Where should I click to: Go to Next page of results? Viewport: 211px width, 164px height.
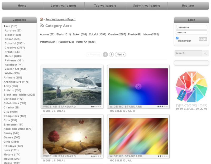click(121, 54)
